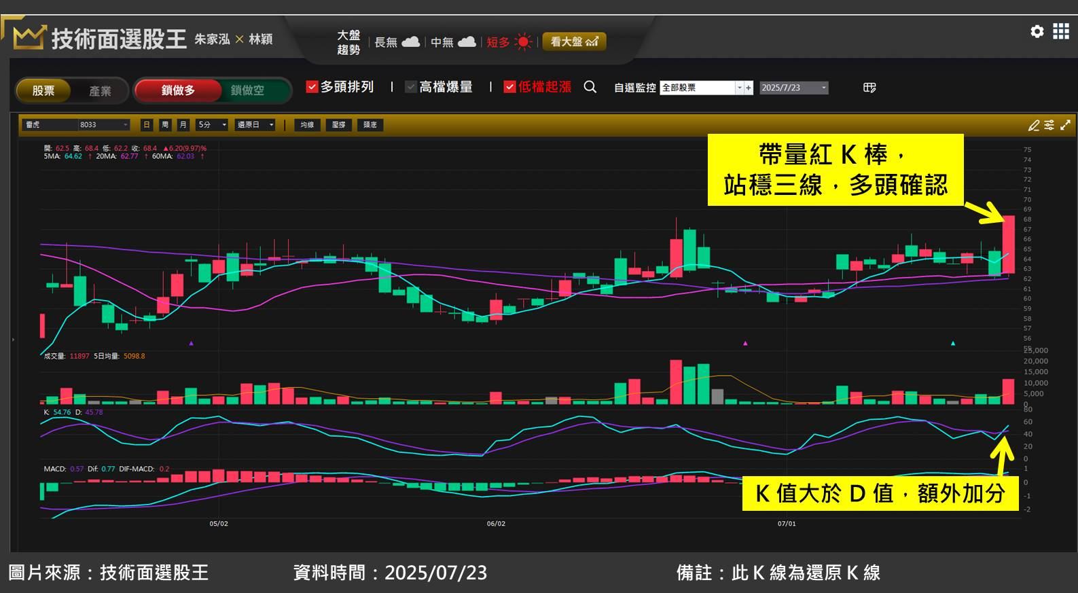Viewport: 1078px width, 593px height.
Task: Open the 5分 interval dropdown
Action: 212,125
